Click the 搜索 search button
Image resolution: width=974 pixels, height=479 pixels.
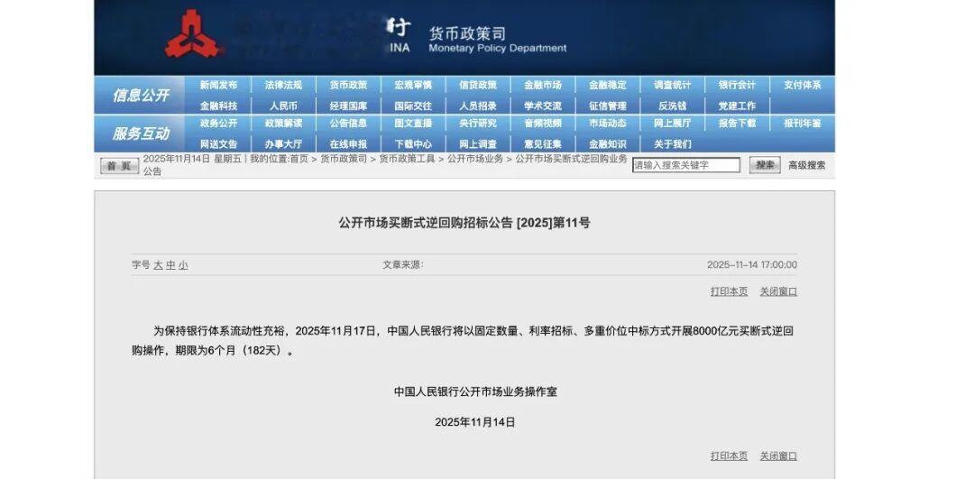(x=765, y=165)
